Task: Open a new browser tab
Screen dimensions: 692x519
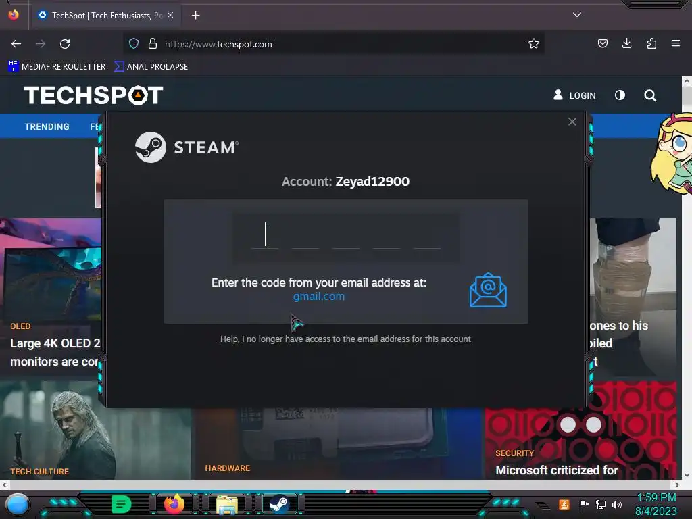Action: click(x=195, y=16)
